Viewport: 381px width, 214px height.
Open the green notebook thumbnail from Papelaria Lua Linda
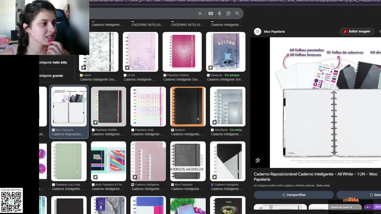[x=69, y=161]
